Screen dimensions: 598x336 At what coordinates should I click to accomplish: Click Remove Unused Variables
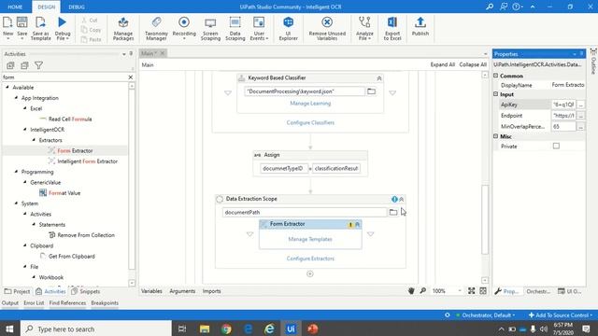click(x=327, y=27)
